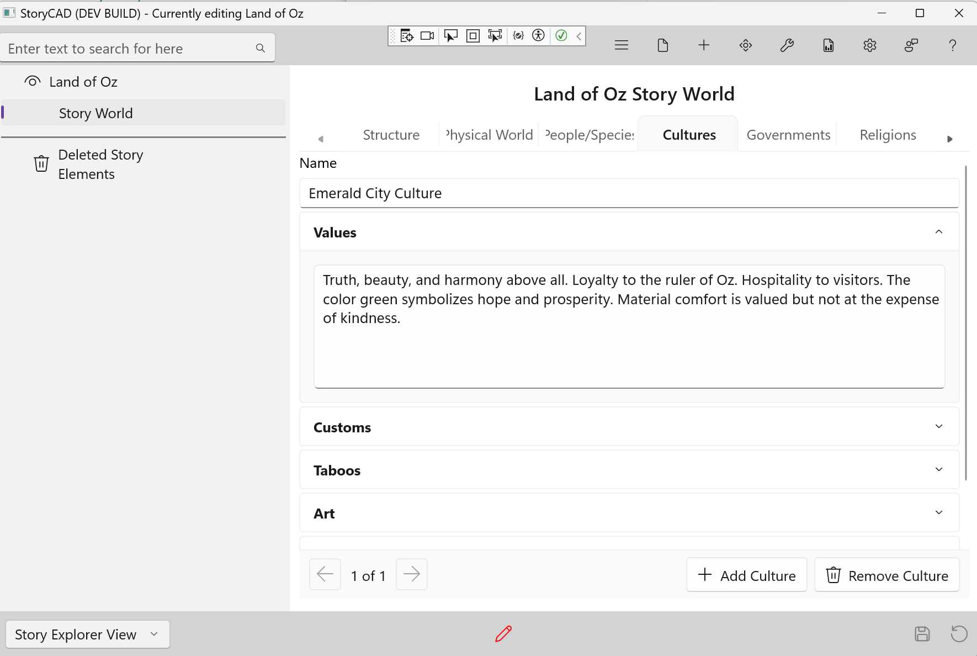The width and height of the screenshot is (977, 656).
Task: Open Preferences with the gear icon
Action: (869, 45)
